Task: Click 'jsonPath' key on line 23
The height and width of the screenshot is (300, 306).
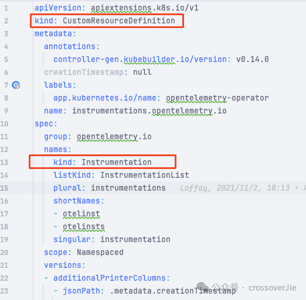Action: 81,291
